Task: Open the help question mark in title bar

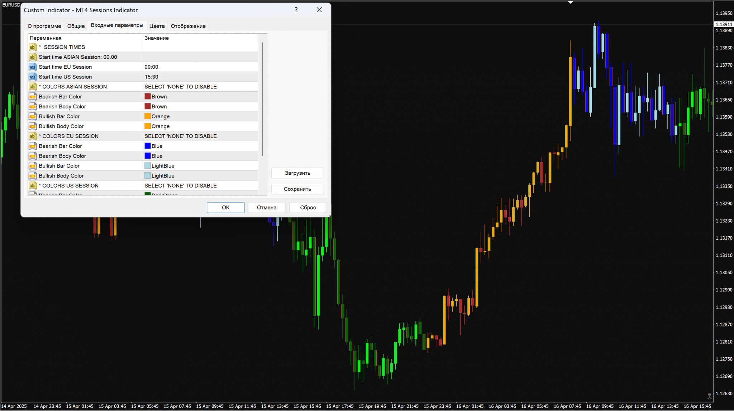Action: (296, 10)
